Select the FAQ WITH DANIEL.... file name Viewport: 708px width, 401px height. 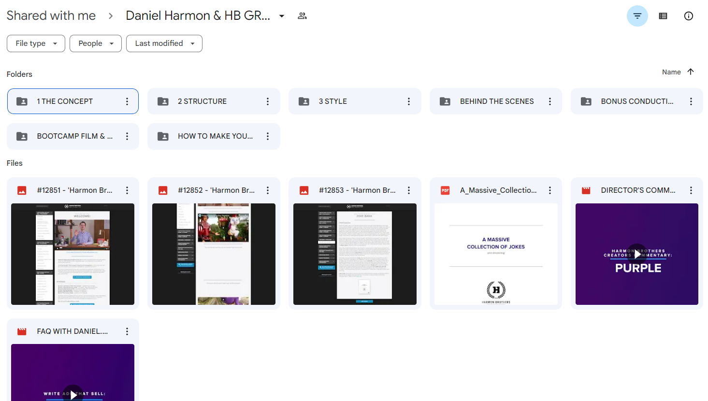[72, 331]
